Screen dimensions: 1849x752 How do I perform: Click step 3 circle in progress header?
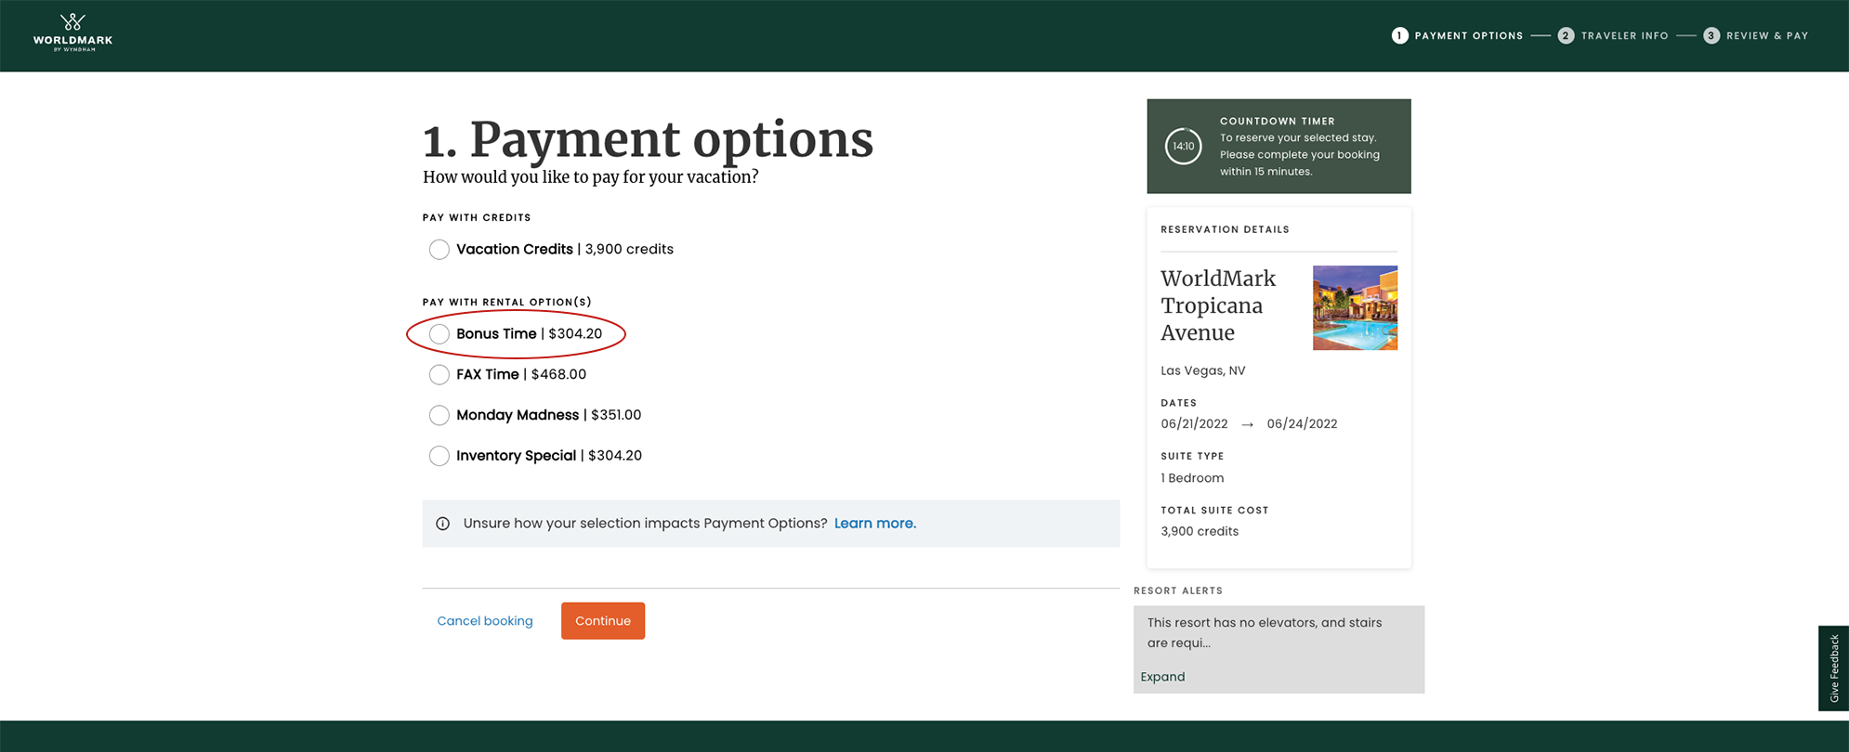(x=1711, y=35)
